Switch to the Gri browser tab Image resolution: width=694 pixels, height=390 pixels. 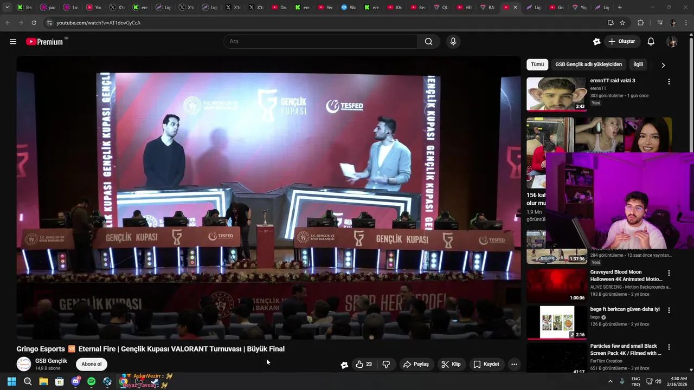click(x=557, y=8)
